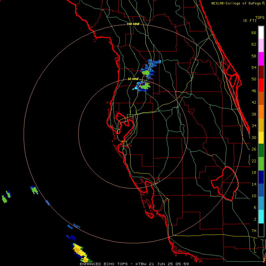Click the 58 value on the scale
This screenshot has height=266, width=266.
click(254, 56)
